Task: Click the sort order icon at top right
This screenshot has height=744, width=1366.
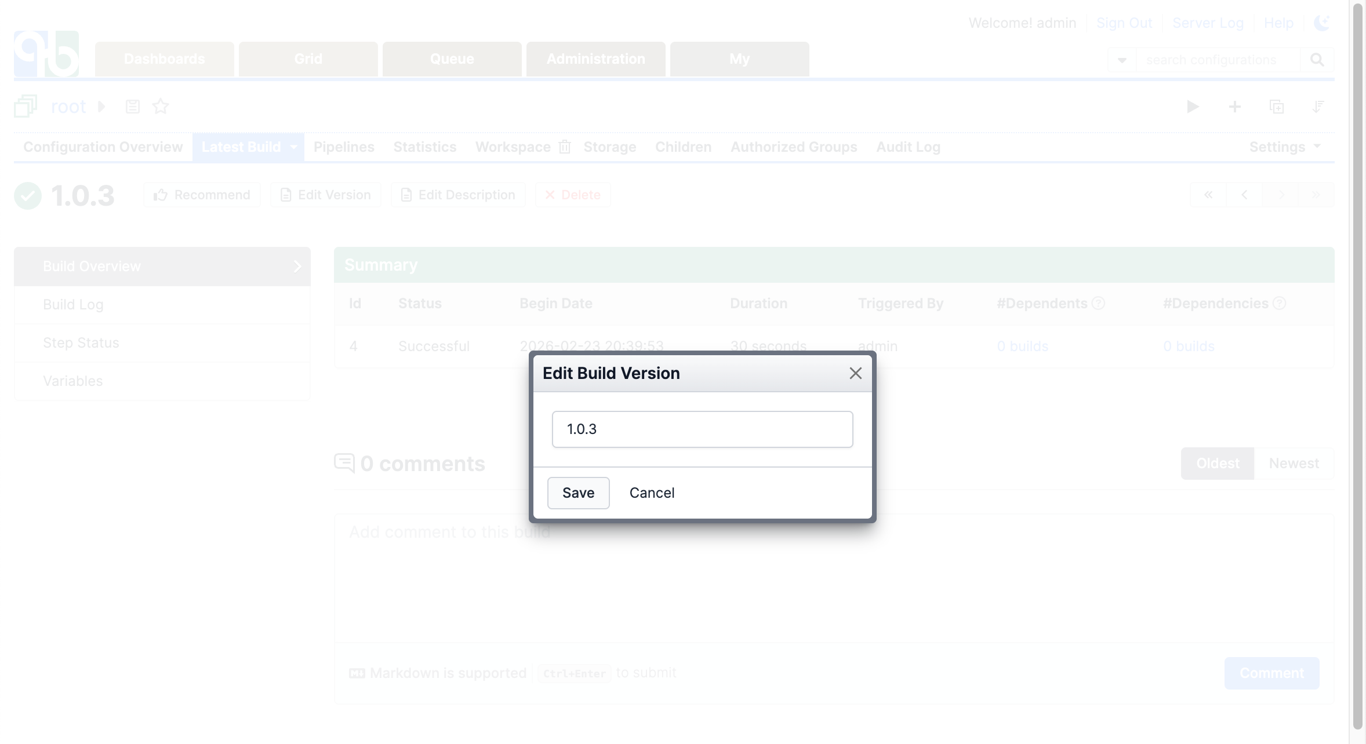Action: coord(1318,107)
